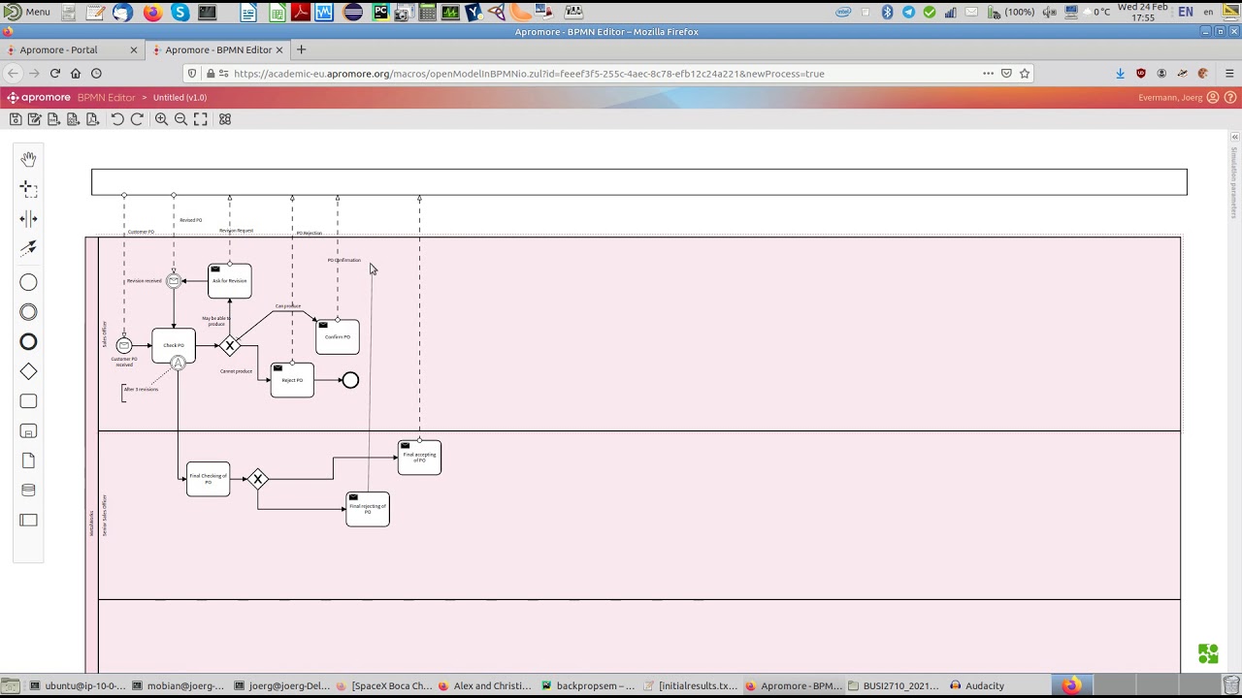Activate the lasso selection tool
Viewport: 1242px width, 698px height.
[x=28, y=189]
